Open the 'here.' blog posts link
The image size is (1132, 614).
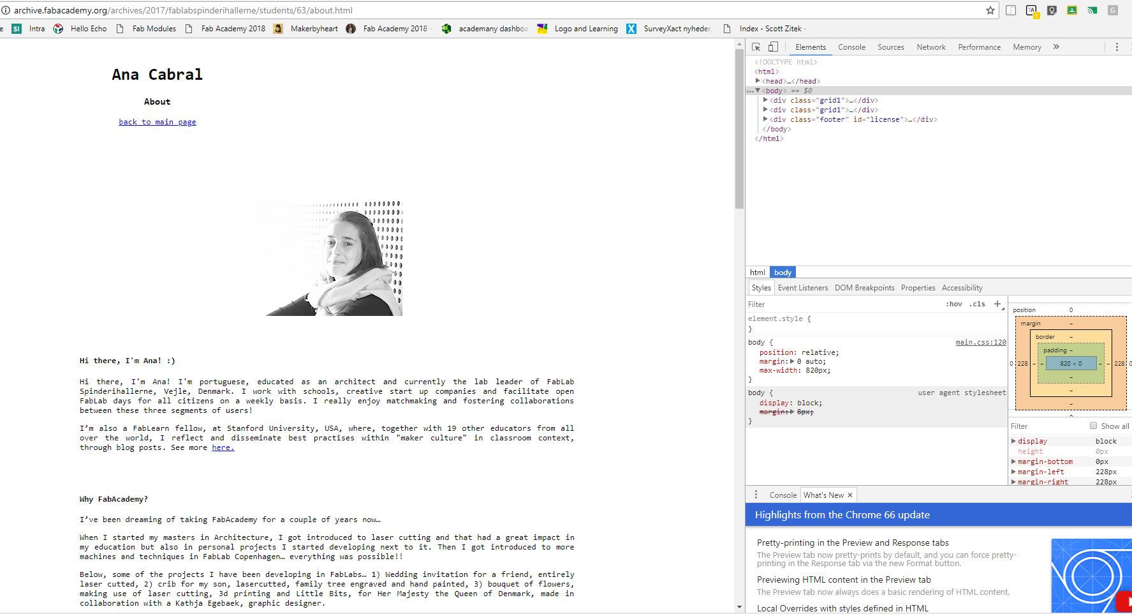coord(223,447)
